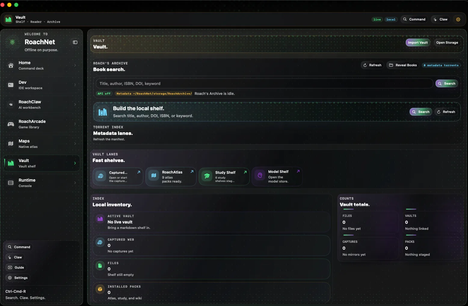Click the VAULTS count tile in Vault totals
Image resolution: width=468 pixels, height=306 pixels.
pos(432,222)
